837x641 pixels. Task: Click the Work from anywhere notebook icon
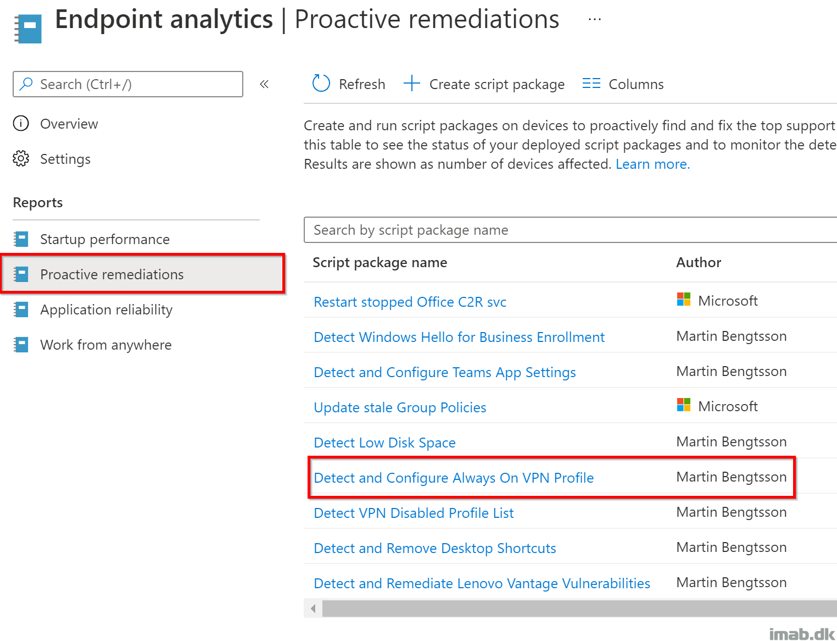click(x=21, y=345)
